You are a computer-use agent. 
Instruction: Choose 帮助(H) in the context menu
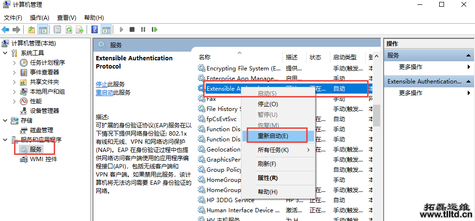[x=279, y=192]
